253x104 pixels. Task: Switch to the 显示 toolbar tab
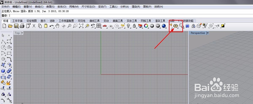(43, 21)
